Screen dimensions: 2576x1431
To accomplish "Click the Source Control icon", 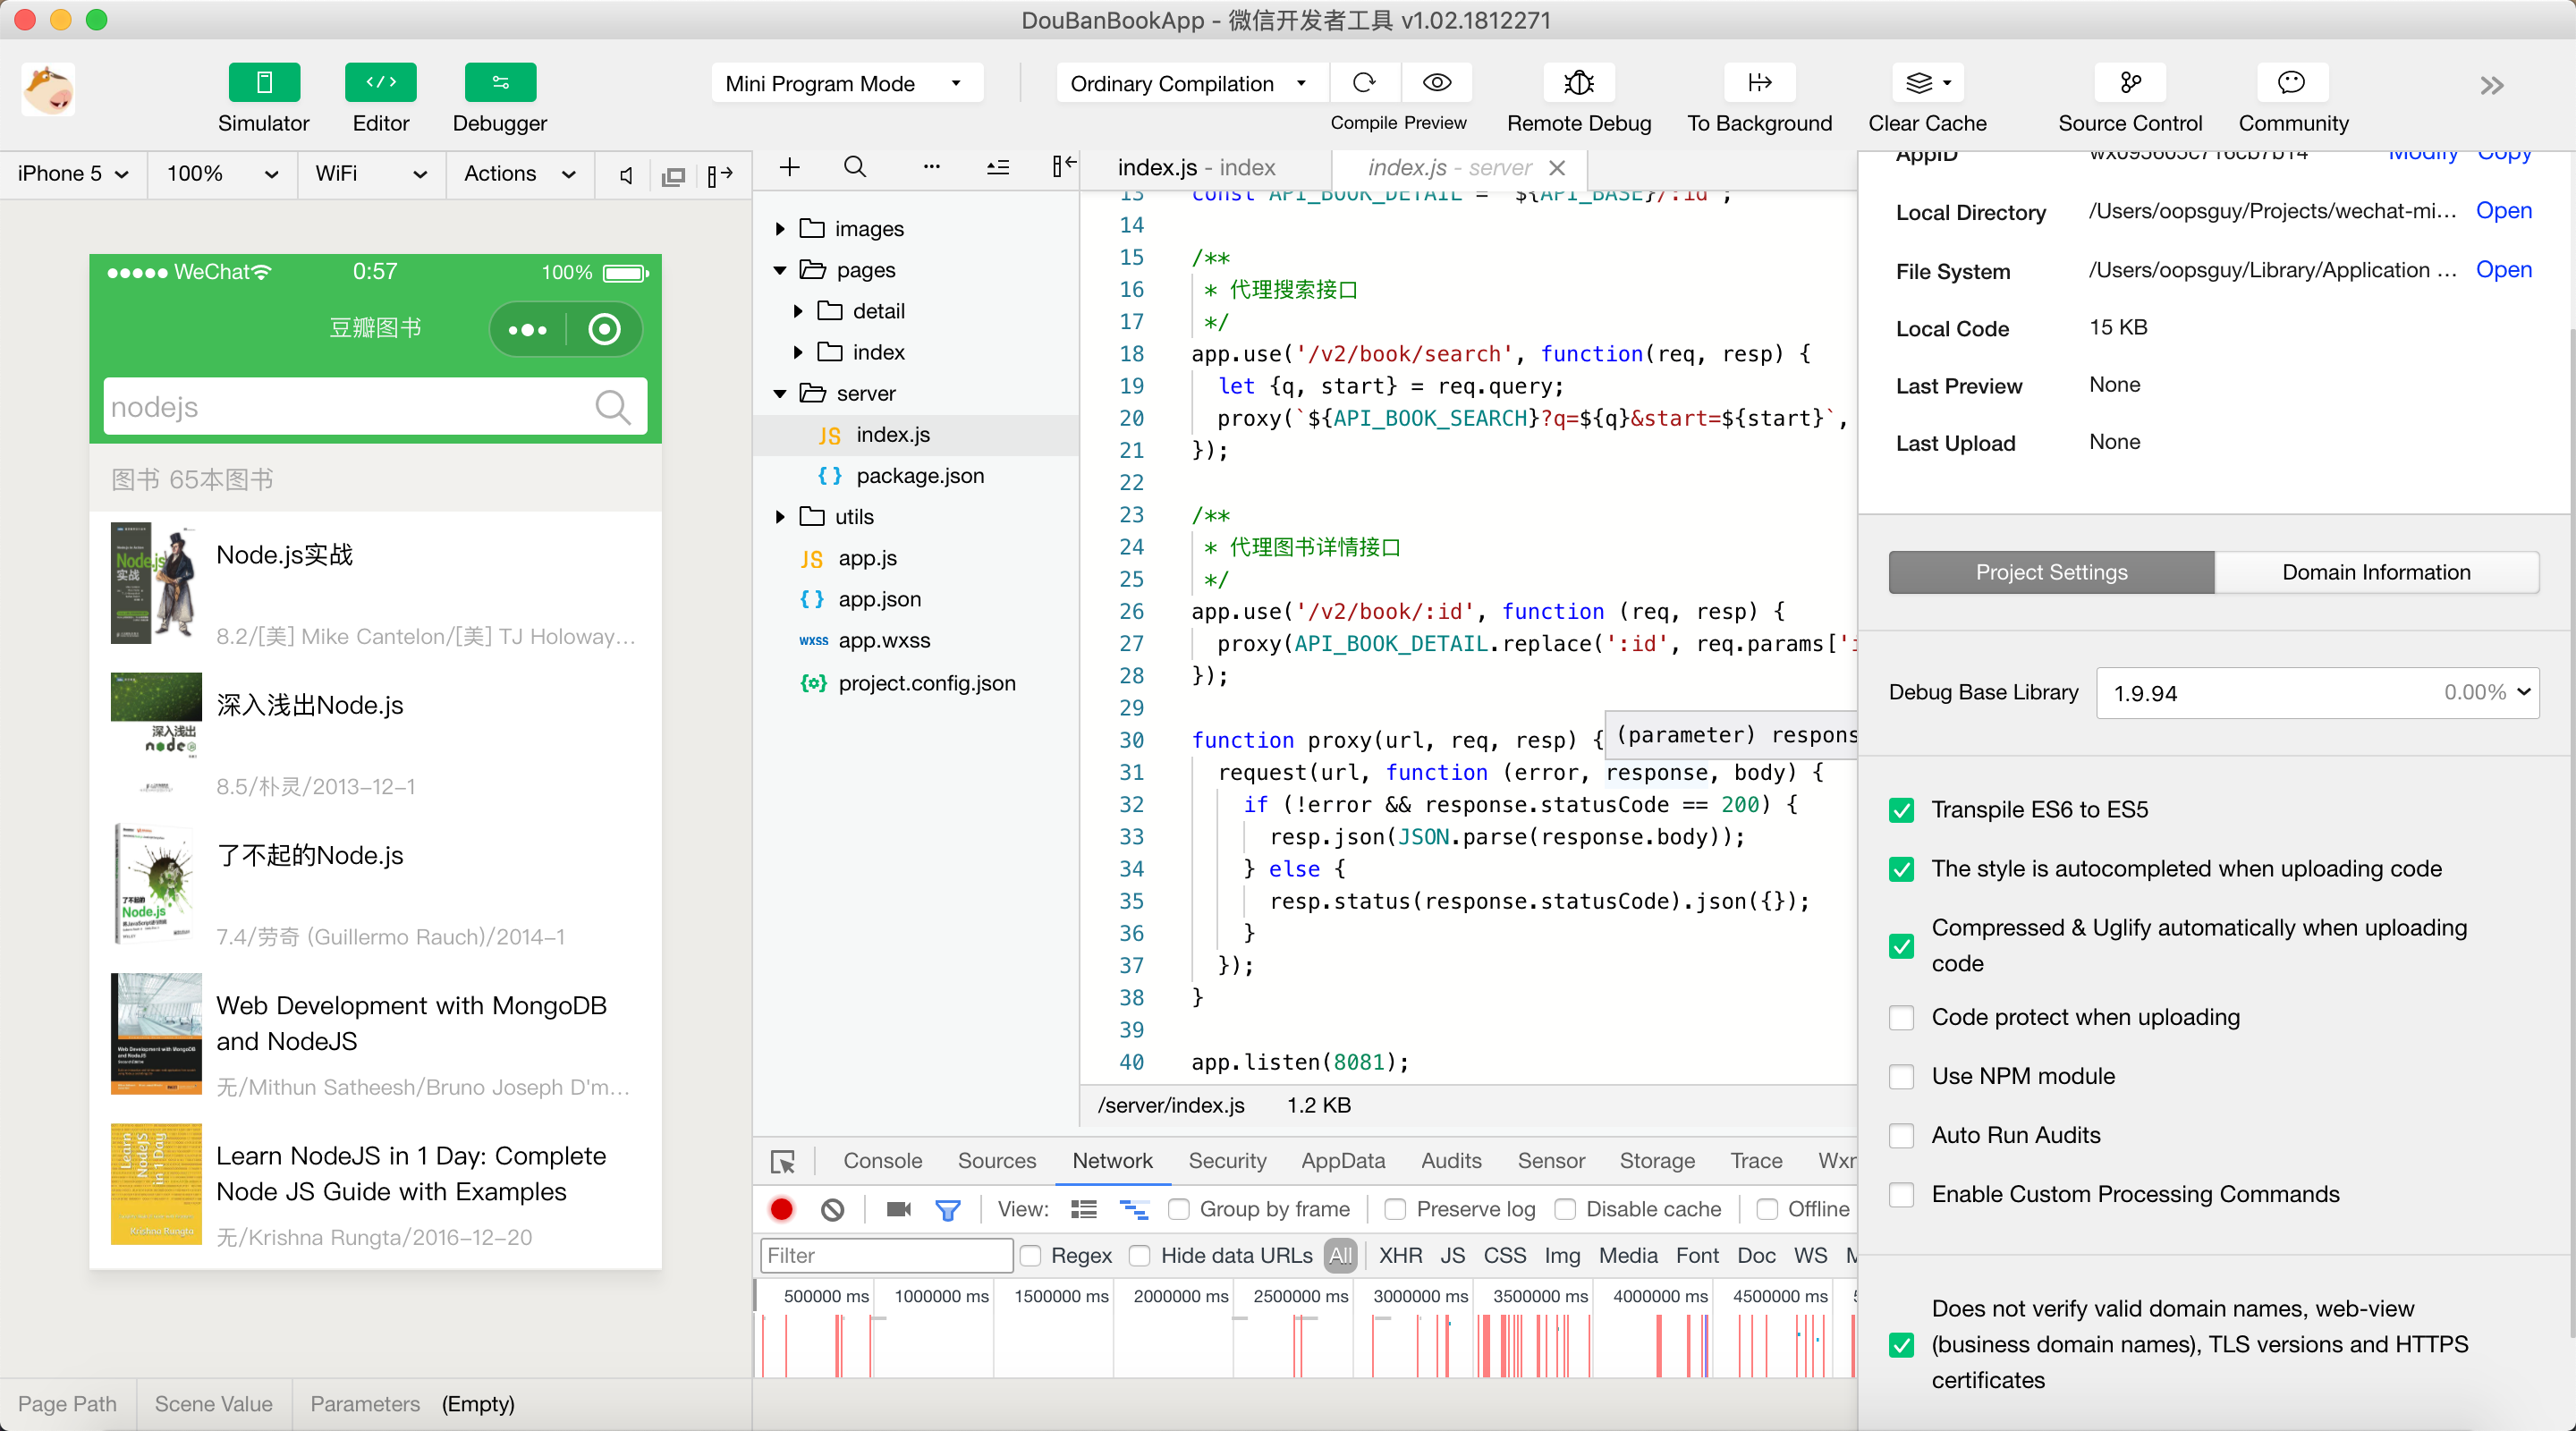I will tap(2129, 83).
